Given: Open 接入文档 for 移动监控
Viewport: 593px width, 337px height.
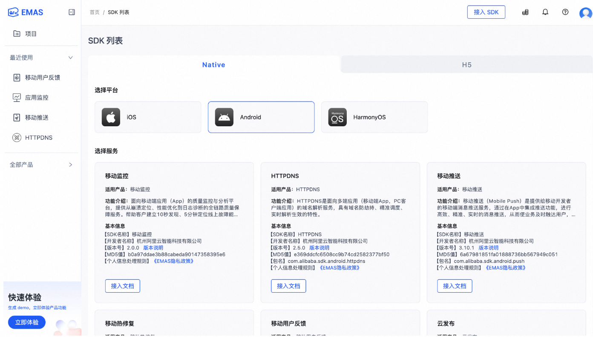Looking at the screenshot, I should 123,286.
